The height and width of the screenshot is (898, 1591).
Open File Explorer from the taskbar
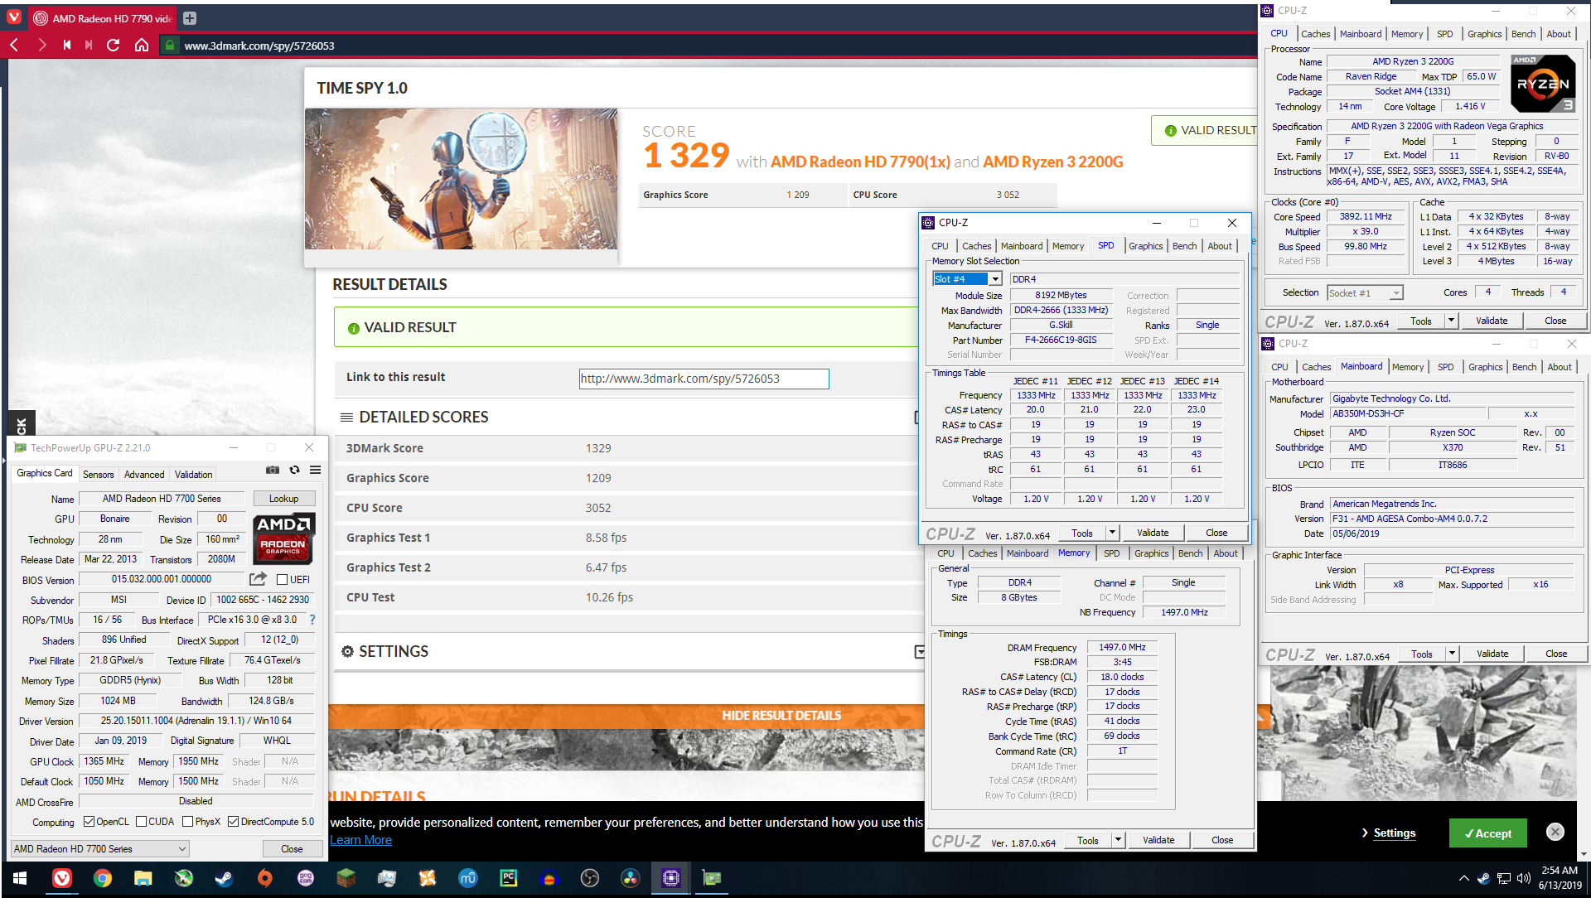coord(143,878)
